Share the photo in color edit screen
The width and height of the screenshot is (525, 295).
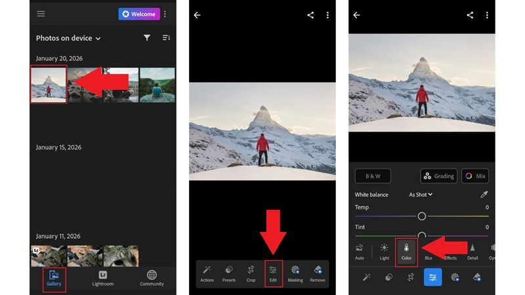click(x=470, y=15)
